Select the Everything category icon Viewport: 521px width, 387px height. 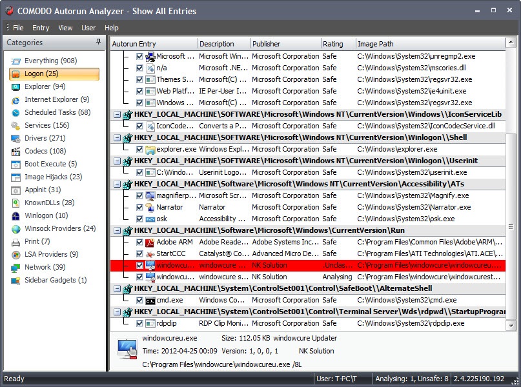[x=15, y=61]
